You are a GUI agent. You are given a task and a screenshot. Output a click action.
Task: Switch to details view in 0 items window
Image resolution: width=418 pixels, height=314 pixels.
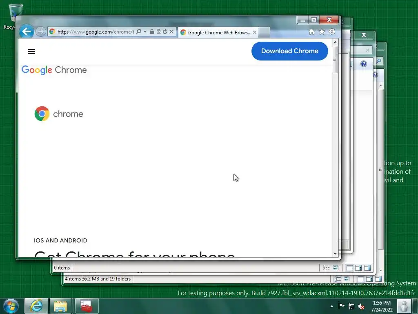(326, 268)
